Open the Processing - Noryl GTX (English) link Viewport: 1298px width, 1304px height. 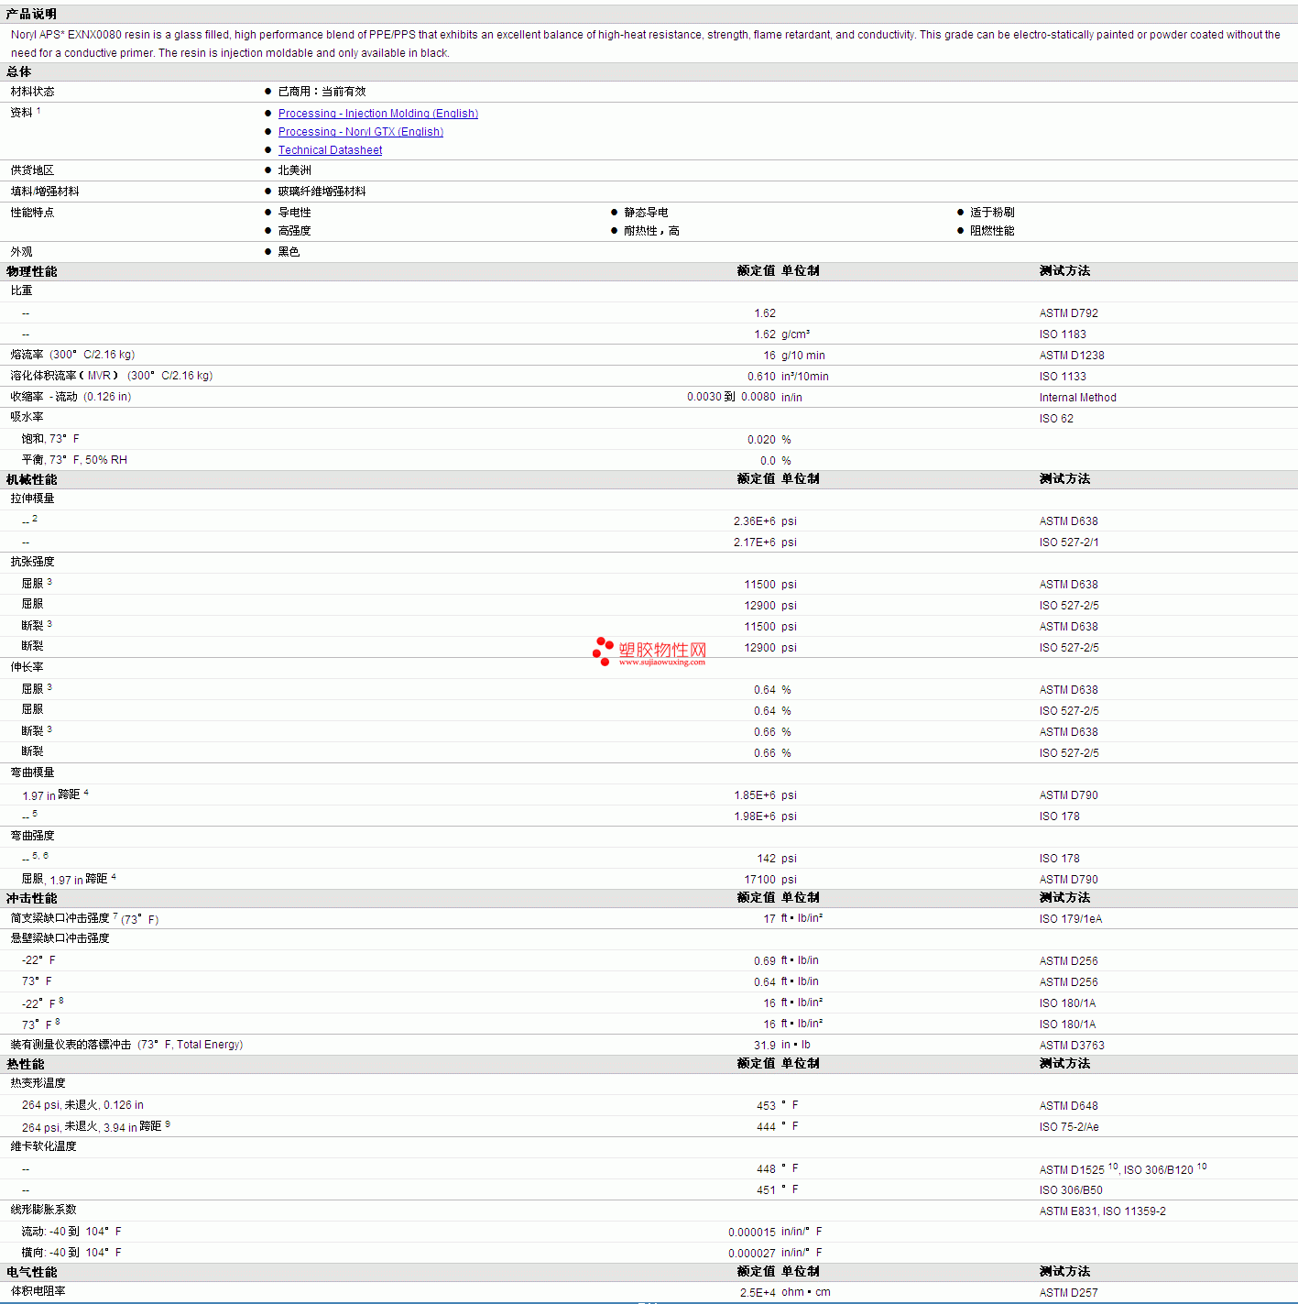361,132
